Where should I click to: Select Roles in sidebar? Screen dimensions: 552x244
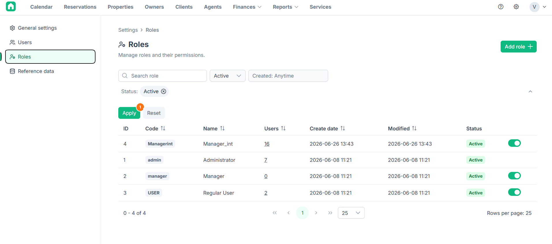[50, 57]
